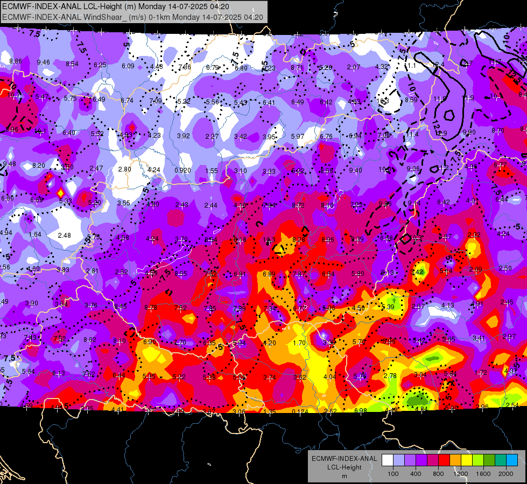This screenshot has width=527, height=484.
Task: Click the wind shear value 5.33
Action: [x=66, y=201]
